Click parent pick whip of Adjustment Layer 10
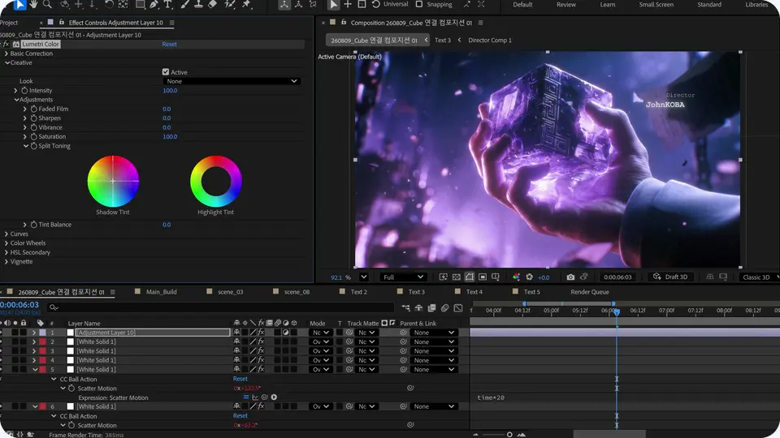 click(x=404, y=333)
